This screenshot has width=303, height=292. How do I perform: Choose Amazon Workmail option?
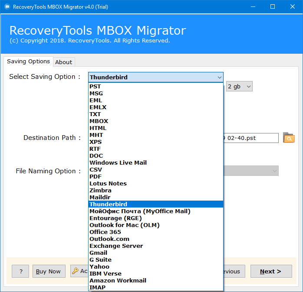point(156,281)
